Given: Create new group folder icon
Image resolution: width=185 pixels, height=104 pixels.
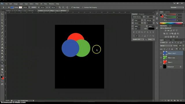Looking at the screenshot, I should [x=175, y=101].
